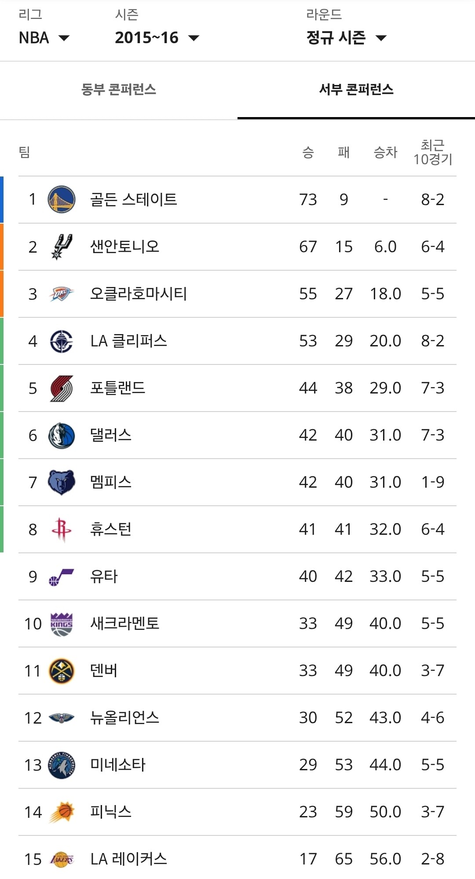
Task: Click the 유타 team name
Action: [x=104, y=577]
